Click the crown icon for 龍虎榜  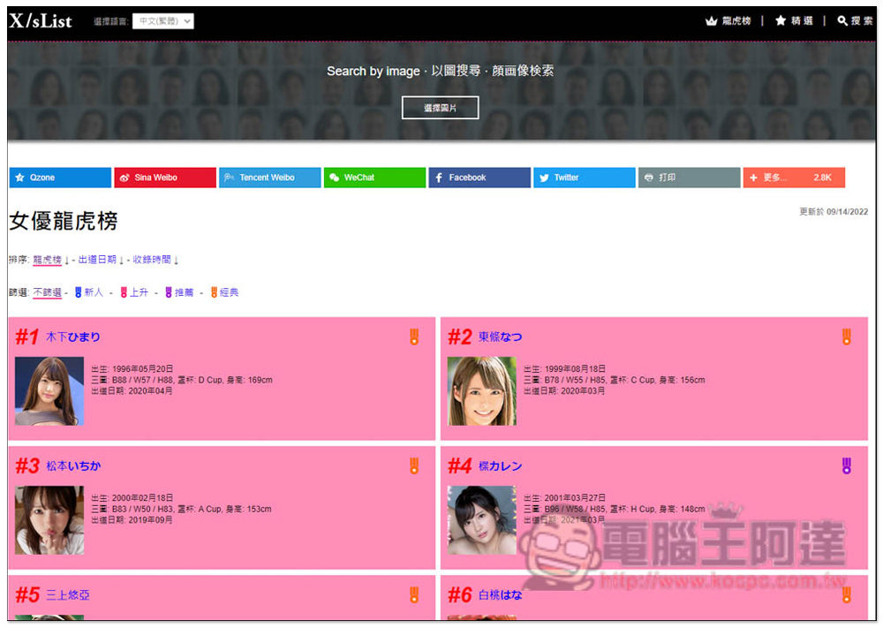coord(711,21)
